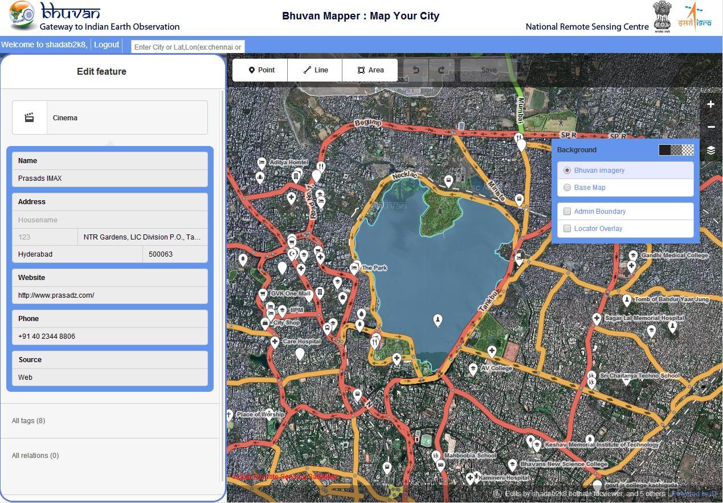Screen dimensions: 723x503
Task: Select the Point drawing tool
Action: coord(260,70)
